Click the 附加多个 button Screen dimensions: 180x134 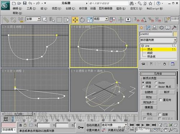pyautogui.click(x=149, y=102)
